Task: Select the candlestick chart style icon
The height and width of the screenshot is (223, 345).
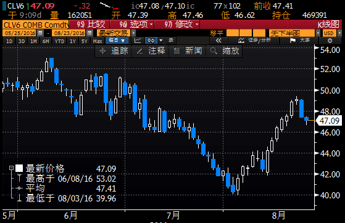Action: pyautogui.click(x=151, y=41)
